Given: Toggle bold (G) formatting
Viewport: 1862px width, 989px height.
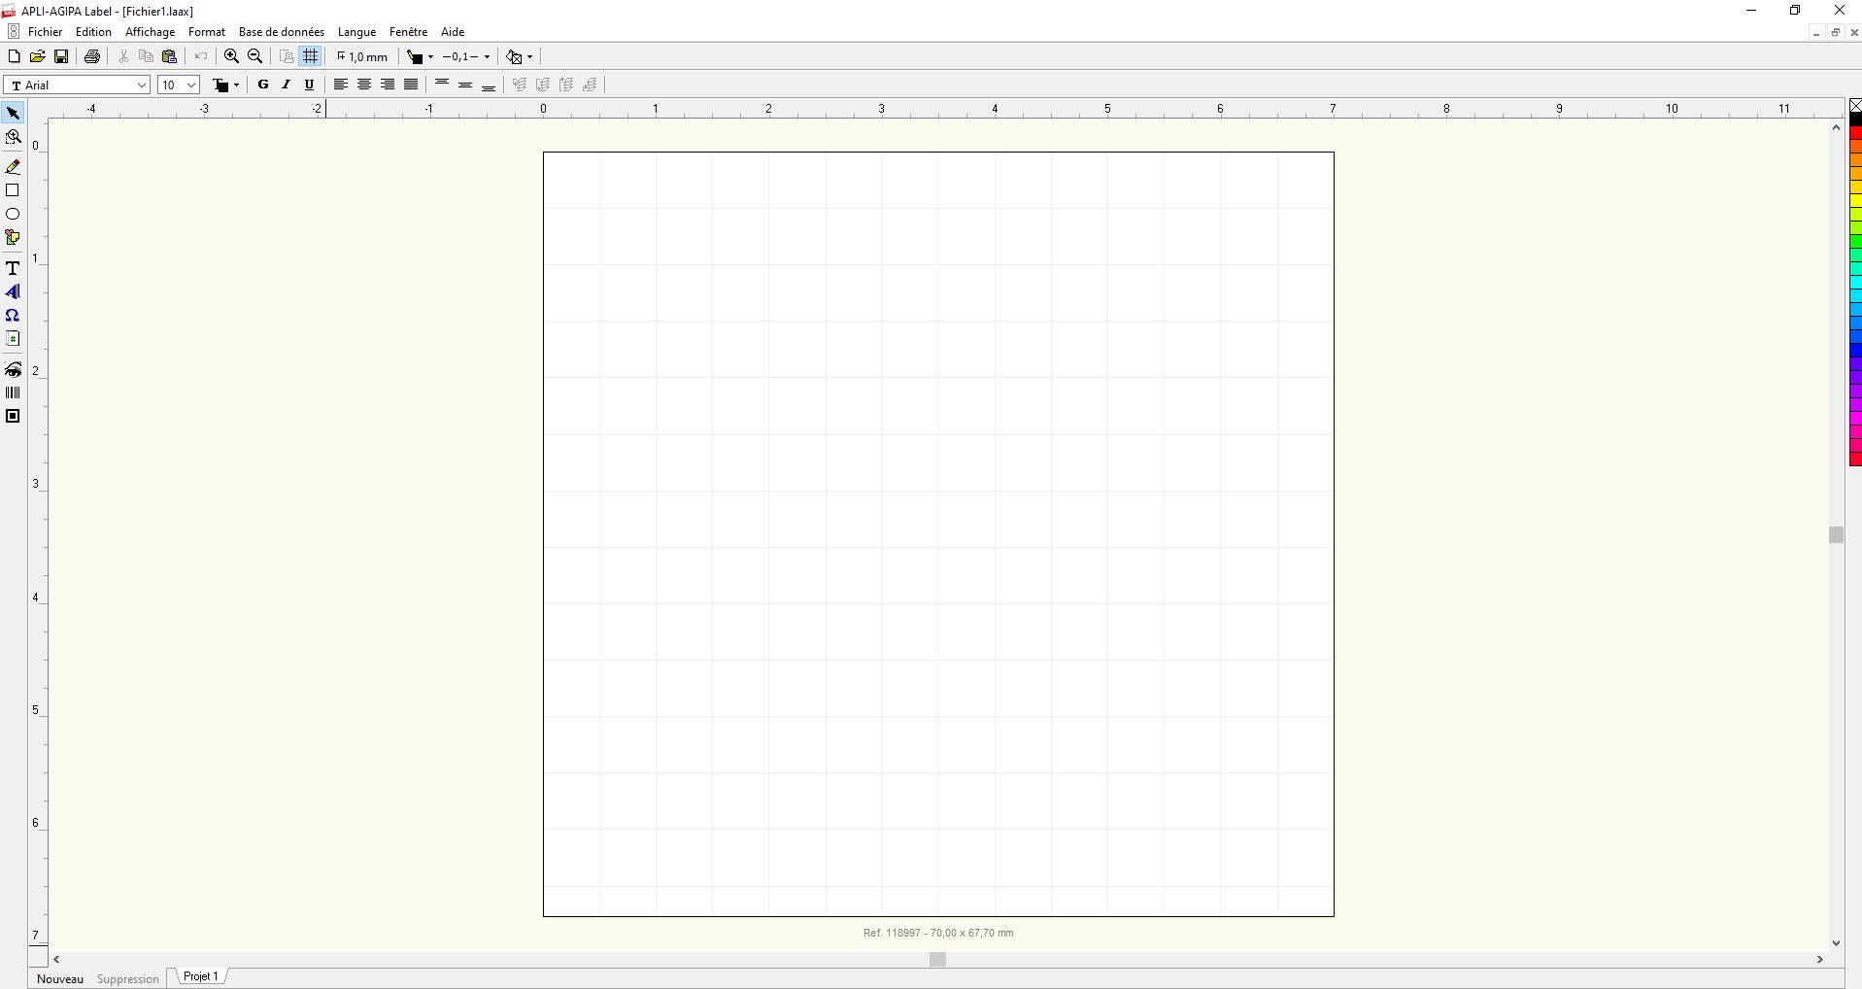Looking at the screenshot, I should (262, 85).
